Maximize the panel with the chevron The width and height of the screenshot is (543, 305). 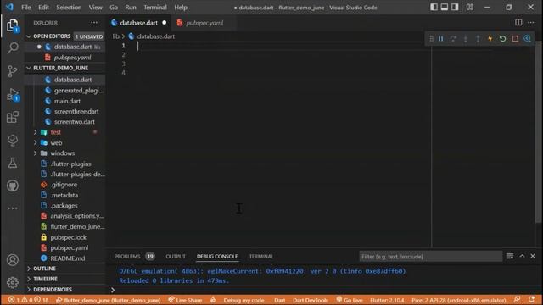(x=522, y=256)
